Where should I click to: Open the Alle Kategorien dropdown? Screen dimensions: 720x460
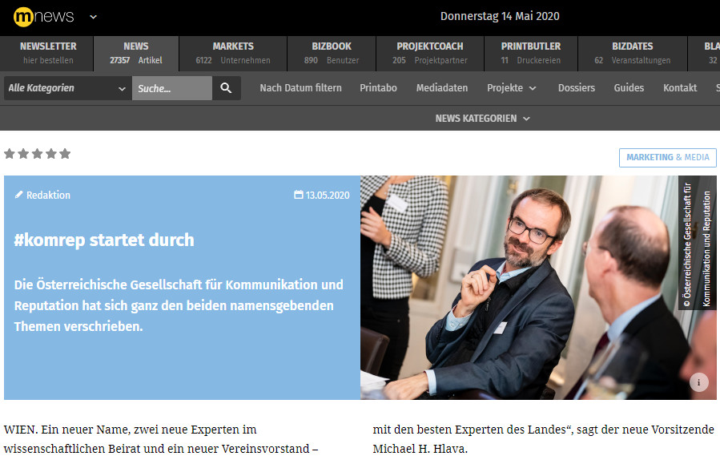[x=67, y=88]
